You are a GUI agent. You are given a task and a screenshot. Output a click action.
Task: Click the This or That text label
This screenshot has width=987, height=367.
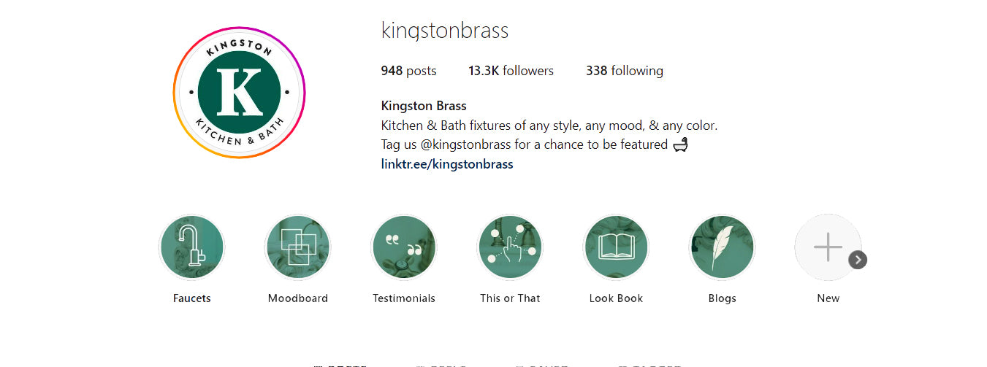(510, 298)
